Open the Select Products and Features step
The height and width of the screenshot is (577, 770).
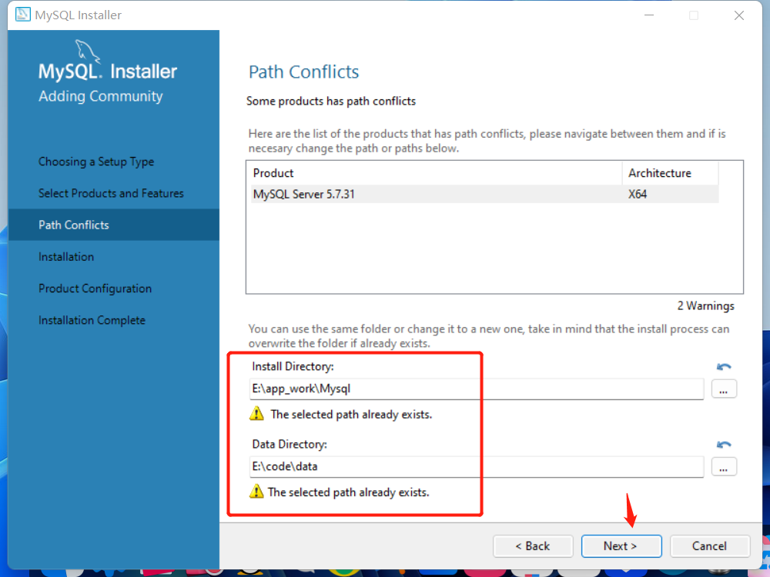[x=111, y=193]
